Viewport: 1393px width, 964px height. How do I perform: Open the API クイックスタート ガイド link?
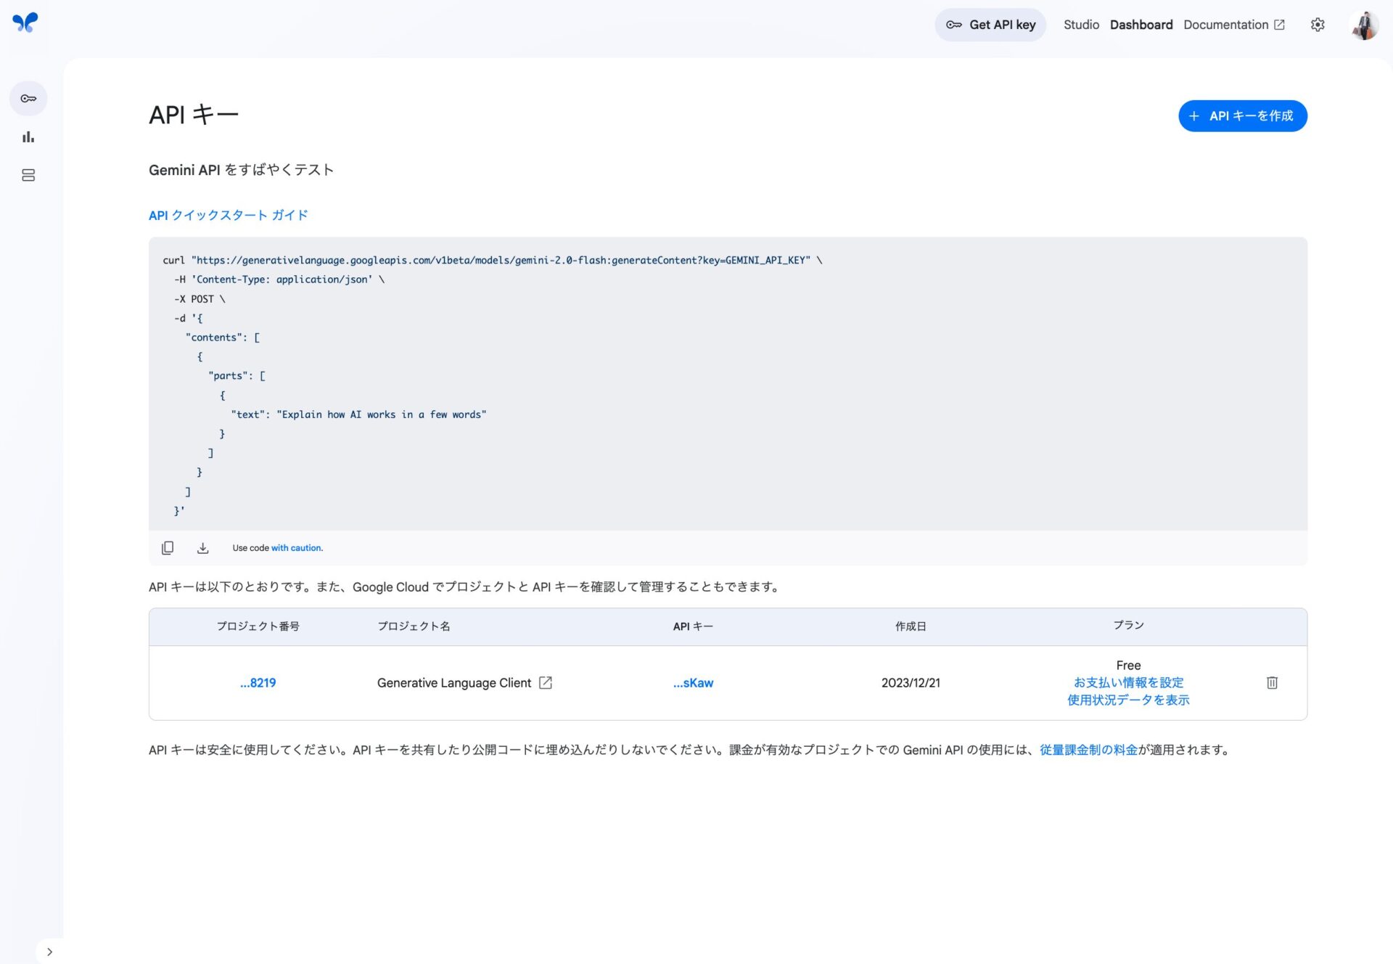(229, 216)
